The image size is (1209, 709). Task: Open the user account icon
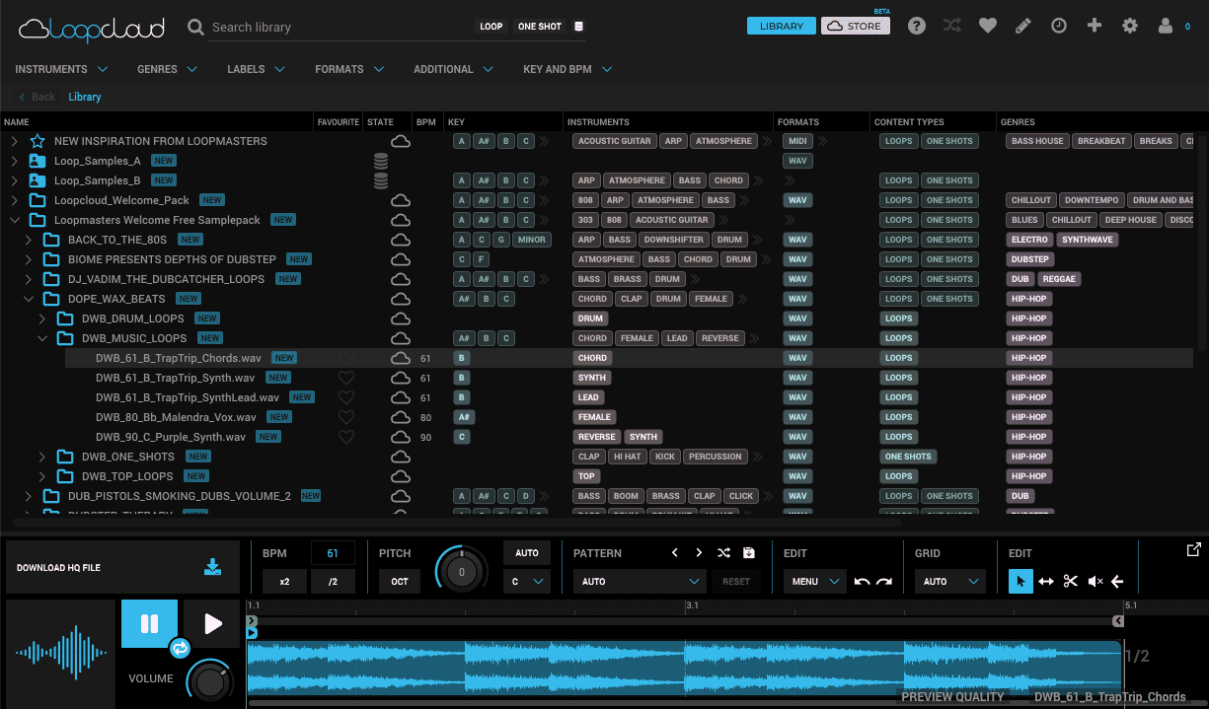[x=1166, y=26]
